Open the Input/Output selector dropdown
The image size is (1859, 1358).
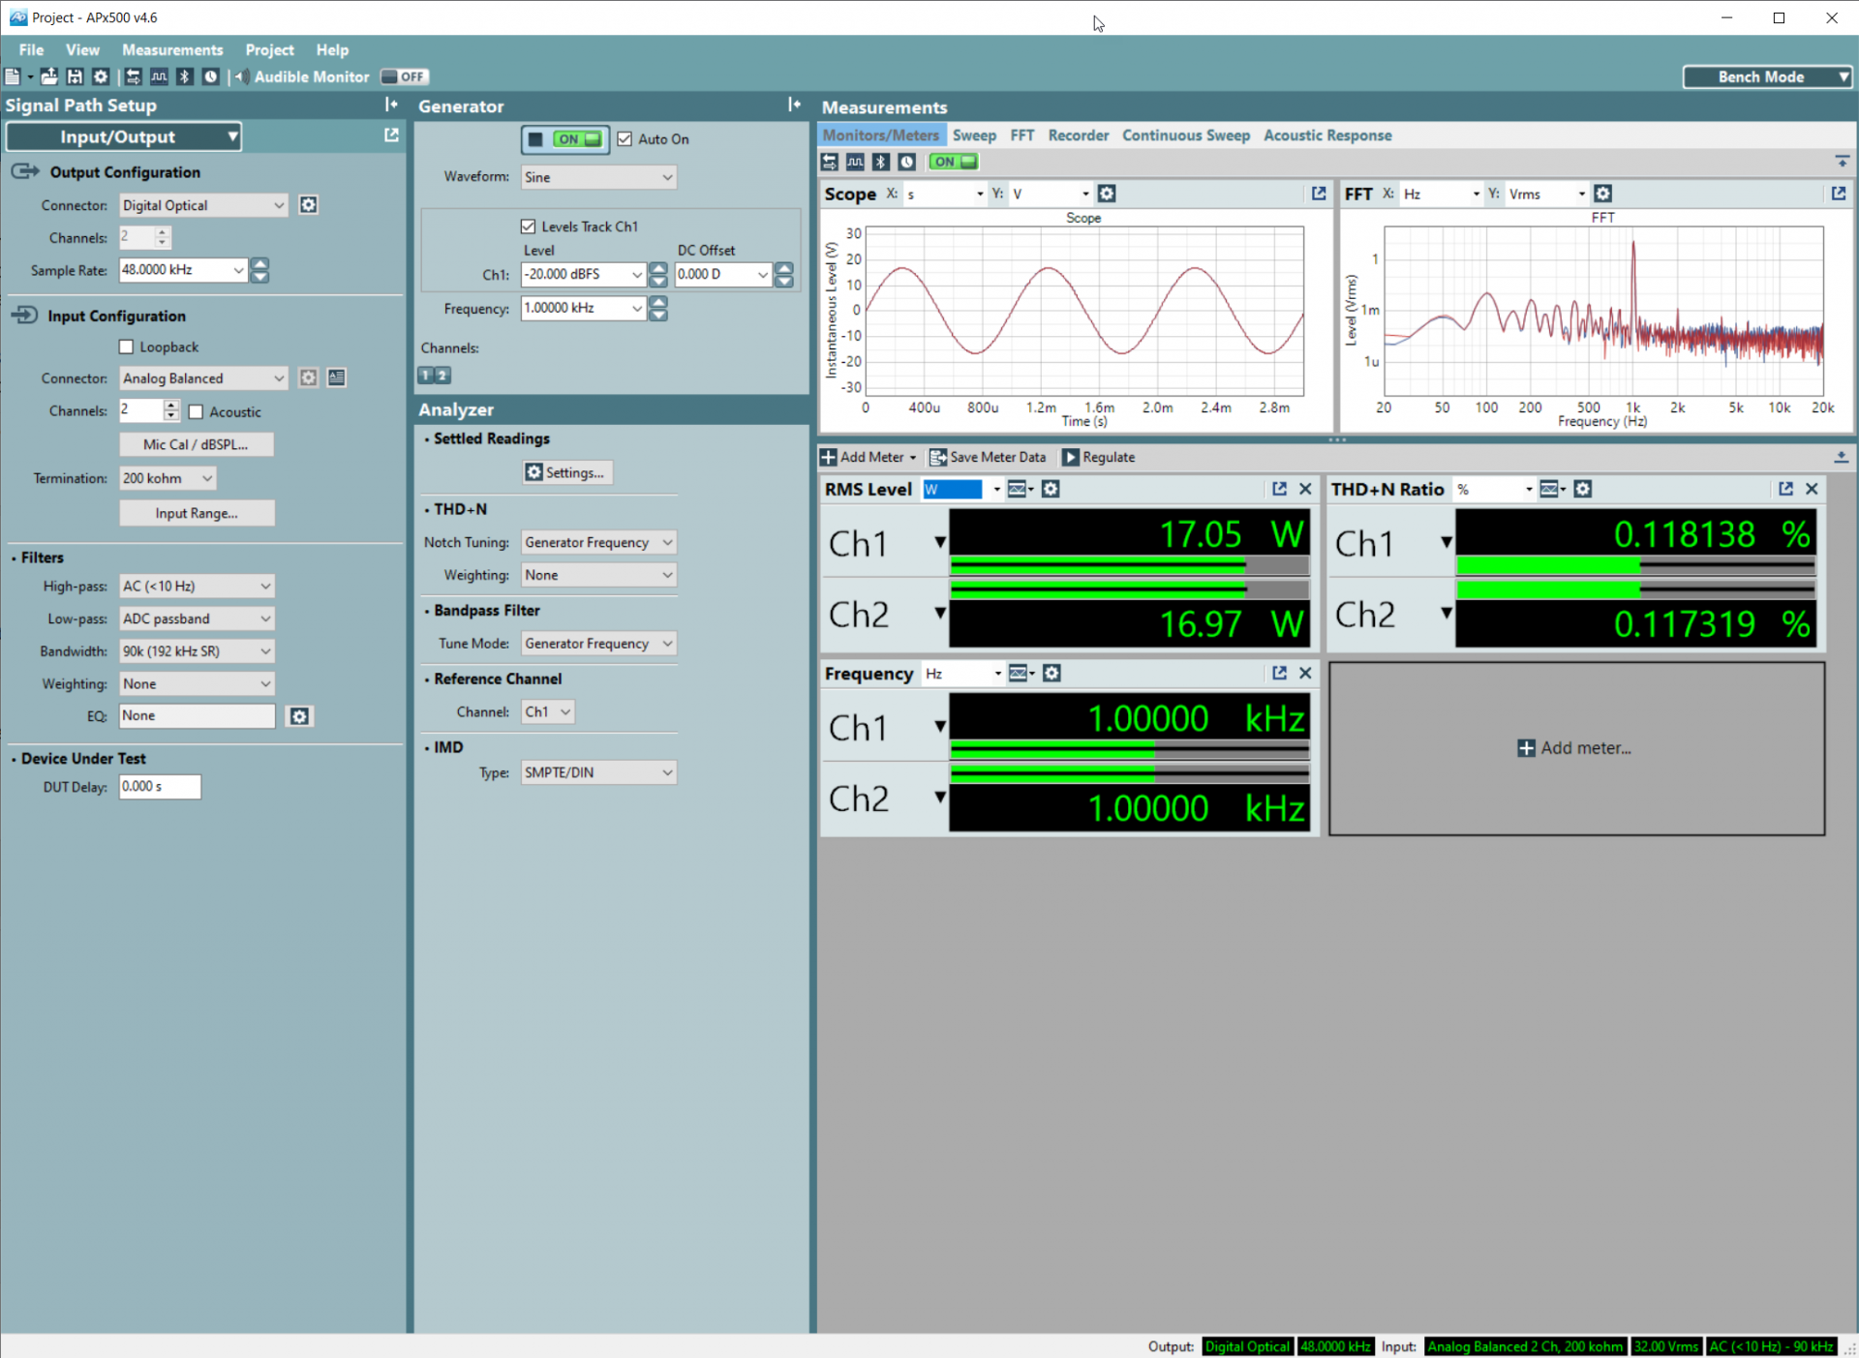[124, 136]
